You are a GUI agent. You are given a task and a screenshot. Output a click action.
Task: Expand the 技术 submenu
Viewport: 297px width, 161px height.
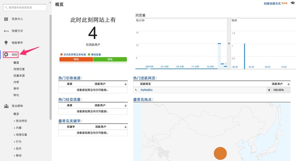tap(18, 149)
